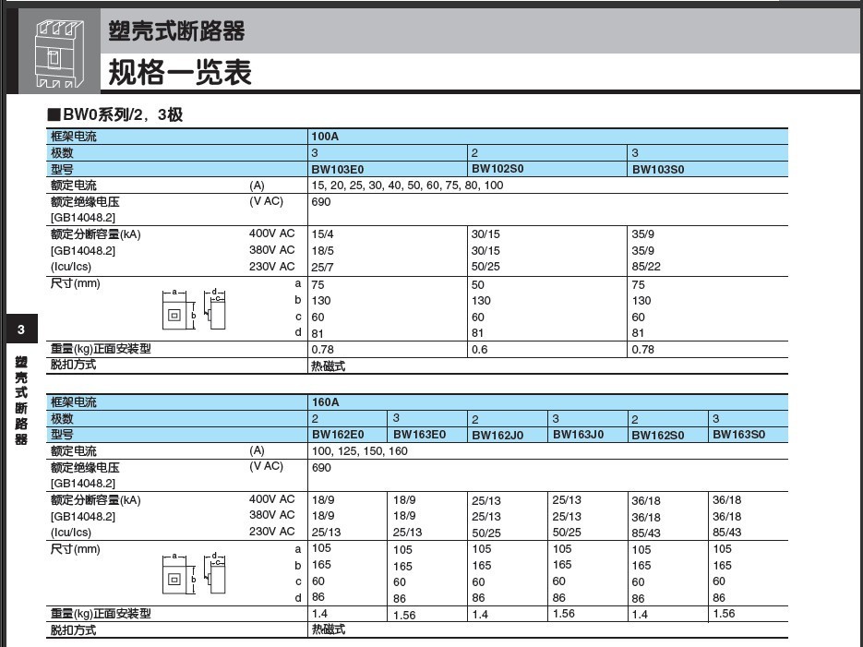Select the BW163J0 model cell
This screenshot has width=863, height=647.
(578, 435)
